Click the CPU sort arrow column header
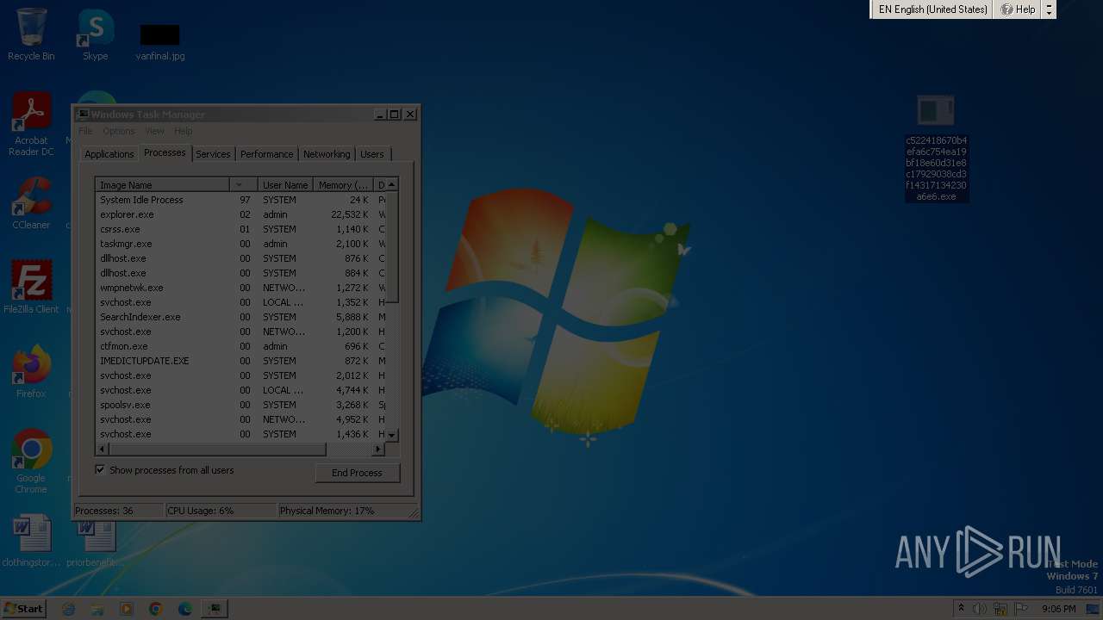The image size is (1103, 620). (x=244, y=185)
